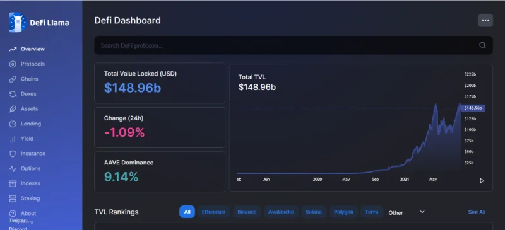Click the Jun label on chart axis
The image size is (505, 230).
pyautogui.click(x=266, y=180)
